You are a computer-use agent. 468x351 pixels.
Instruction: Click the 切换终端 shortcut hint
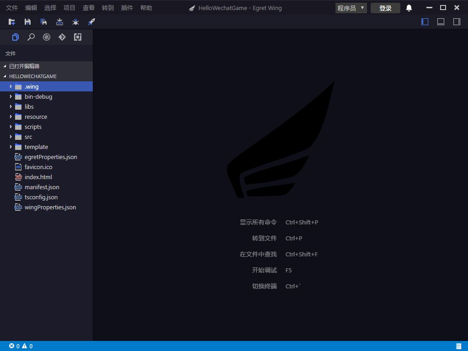click(265, 286)
